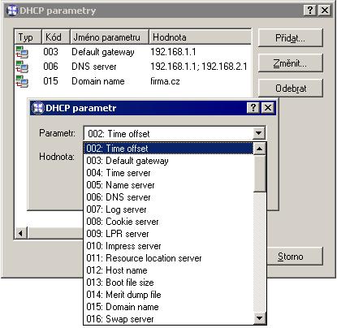Click the Default gateway table entry

[x=103, y=52]
